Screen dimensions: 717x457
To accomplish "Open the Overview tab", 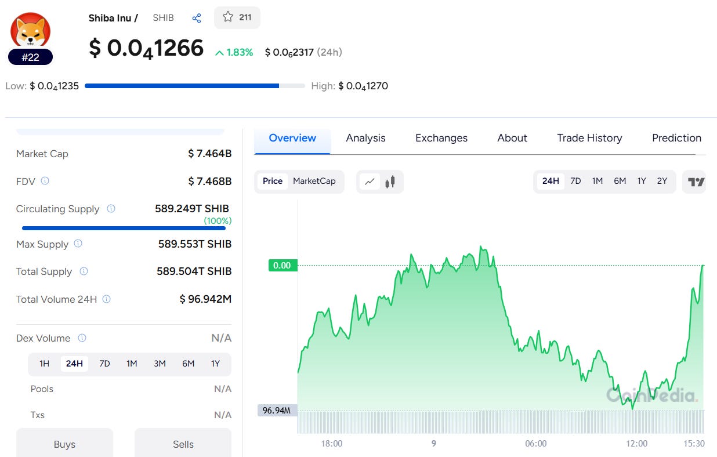I will (x=292, y=138).
